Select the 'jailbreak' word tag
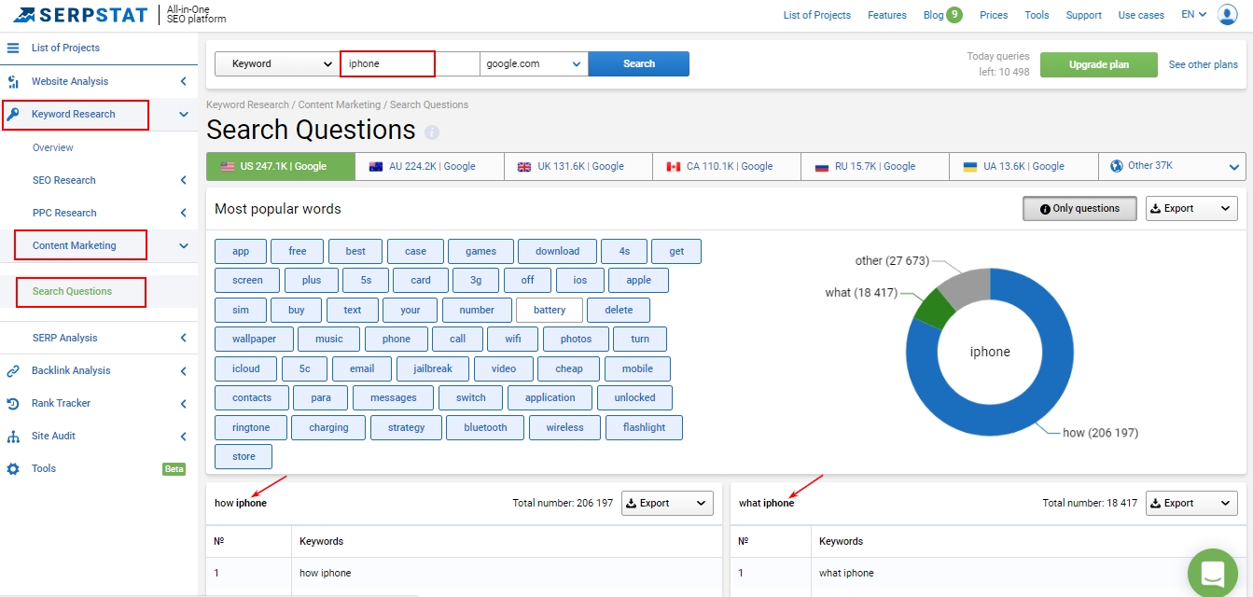1253x597 pixels. [432, 368]
